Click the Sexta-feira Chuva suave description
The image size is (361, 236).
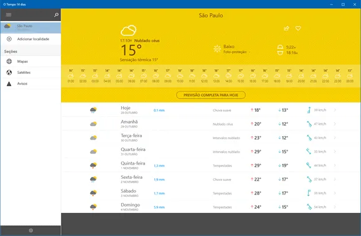coord(222,179)
